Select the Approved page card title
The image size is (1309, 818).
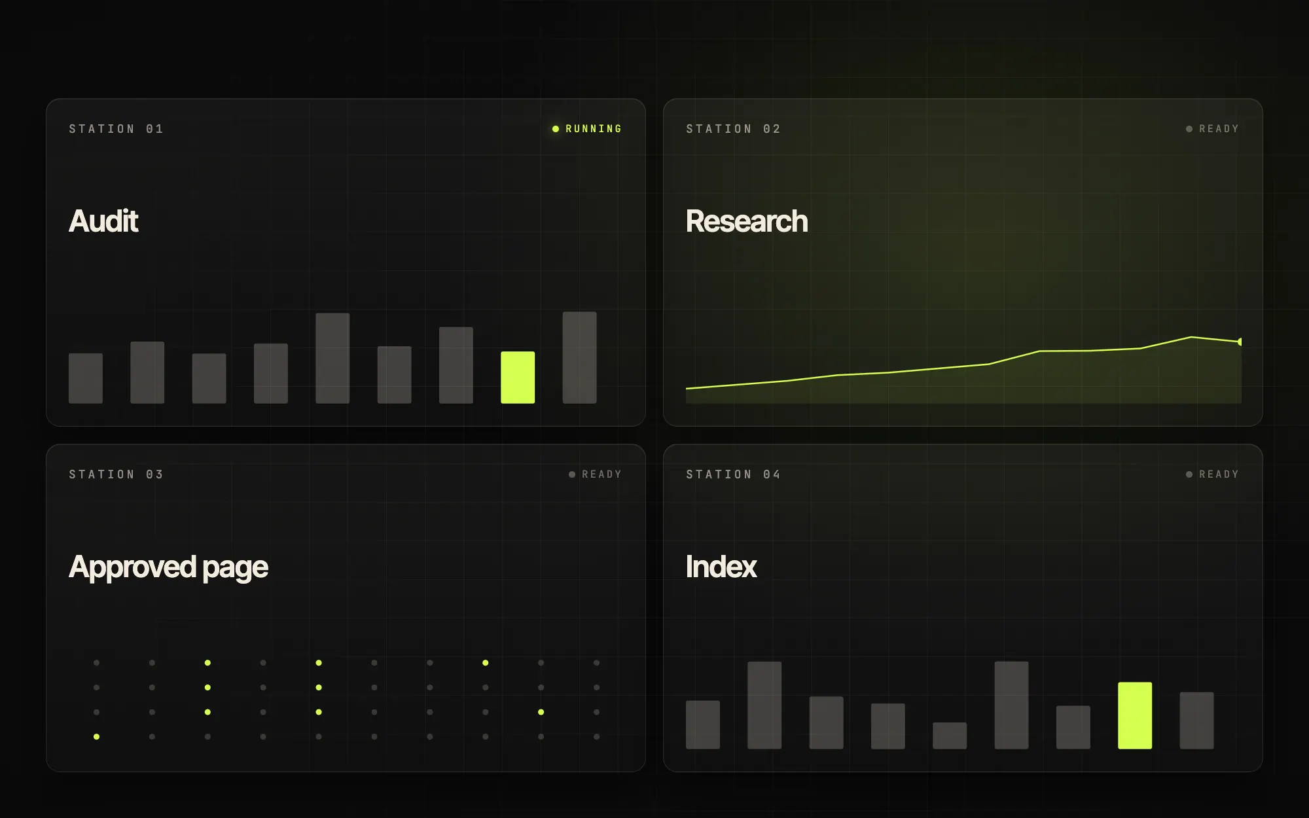(168, 567)
